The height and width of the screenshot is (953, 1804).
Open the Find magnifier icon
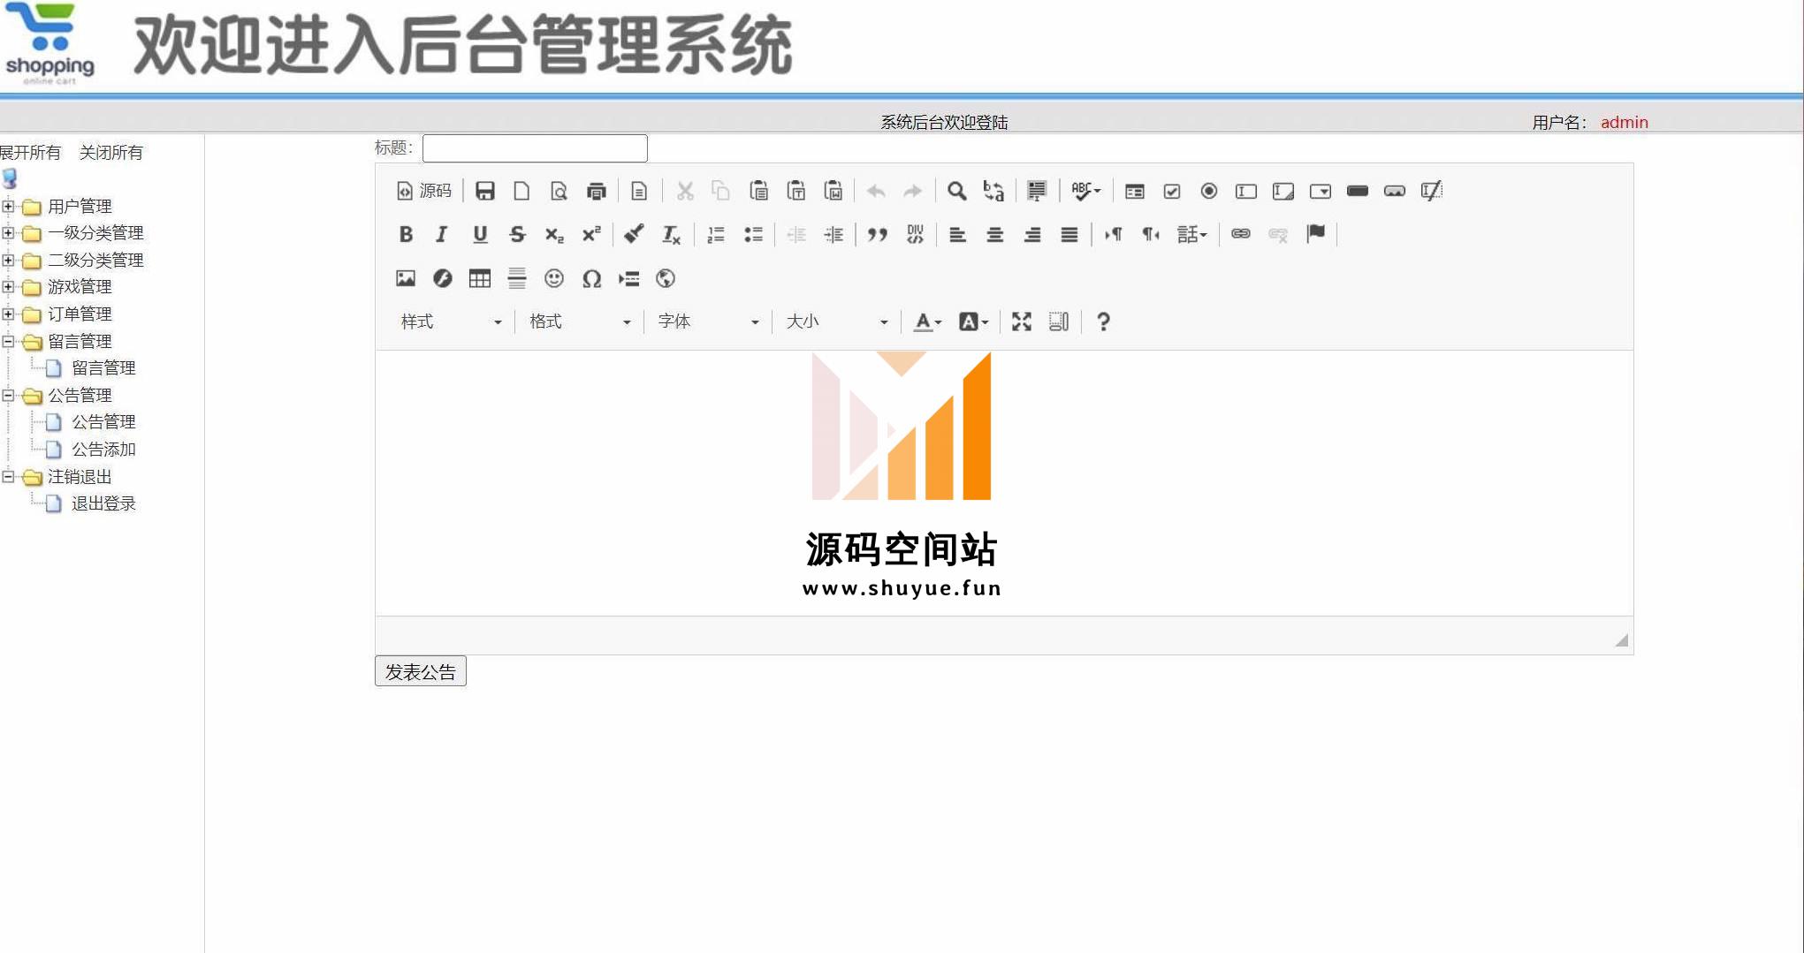956,191
